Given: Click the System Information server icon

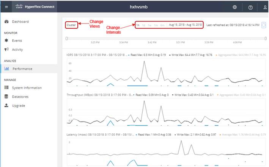Looking at the screenshot, I should point(6,87).
